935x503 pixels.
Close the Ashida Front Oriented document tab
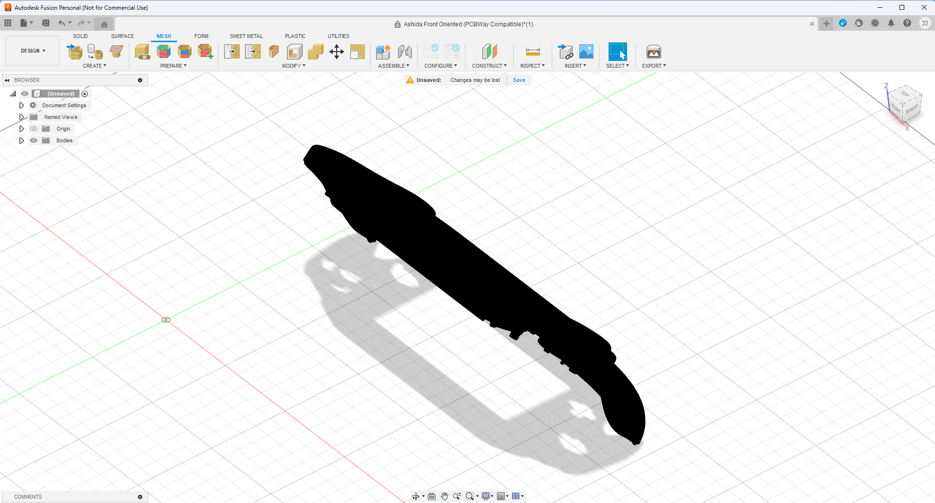click(x=812, y=24)
